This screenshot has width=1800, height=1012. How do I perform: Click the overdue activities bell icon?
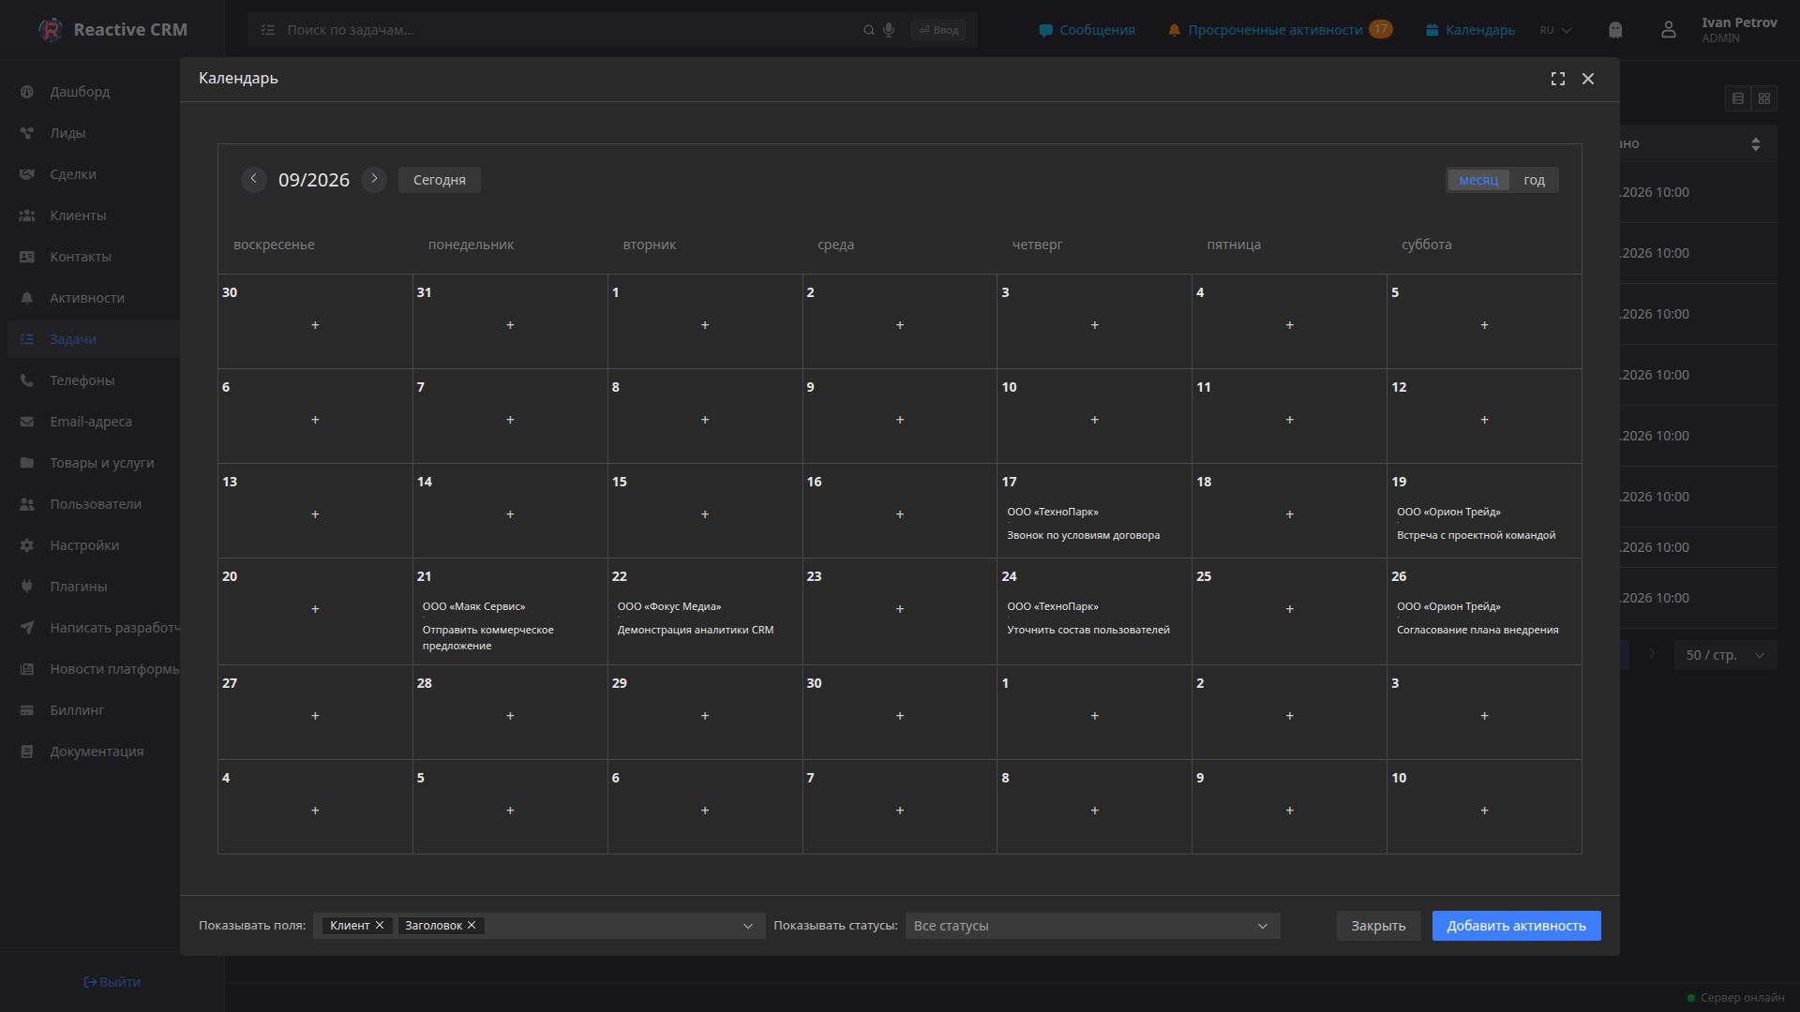1174,30
